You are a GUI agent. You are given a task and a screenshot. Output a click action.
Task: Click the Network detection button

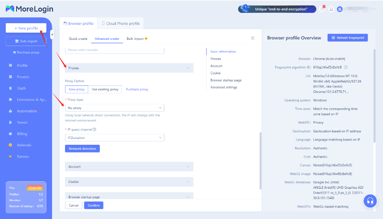click(x=82, y=148)
